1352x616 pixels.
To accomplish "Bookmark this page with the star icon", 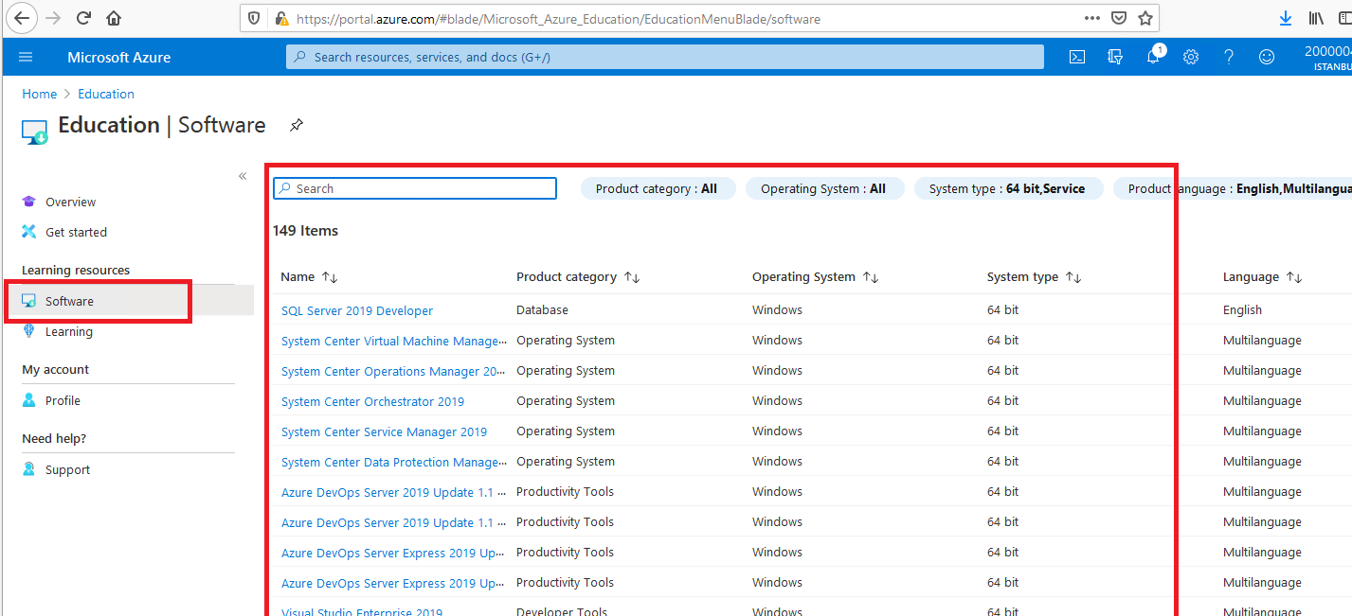I will [1145, 18].
